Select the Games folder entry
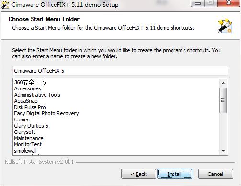The width and height of the screenshot is (241, 186). [22, 120]
